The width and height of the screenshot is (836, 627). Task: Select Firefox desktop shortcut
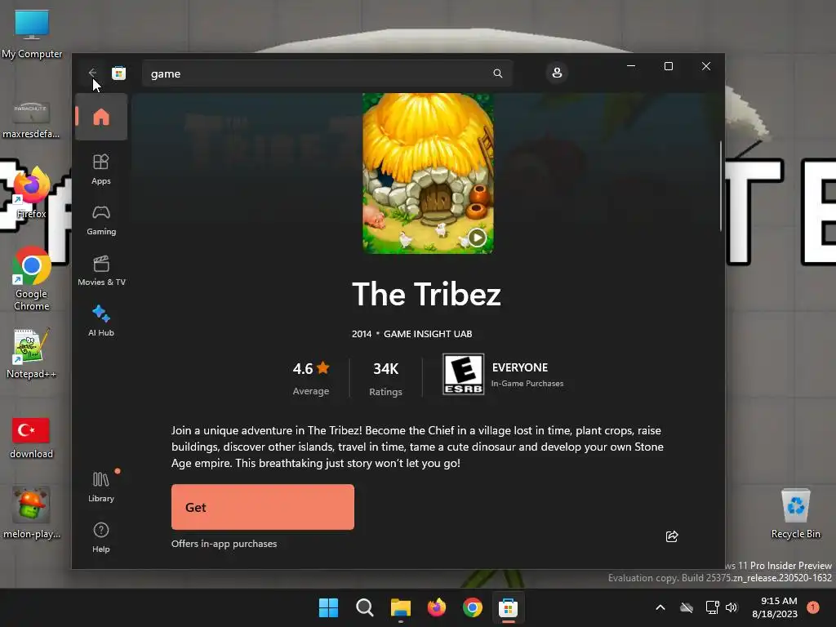click(32, 193)
